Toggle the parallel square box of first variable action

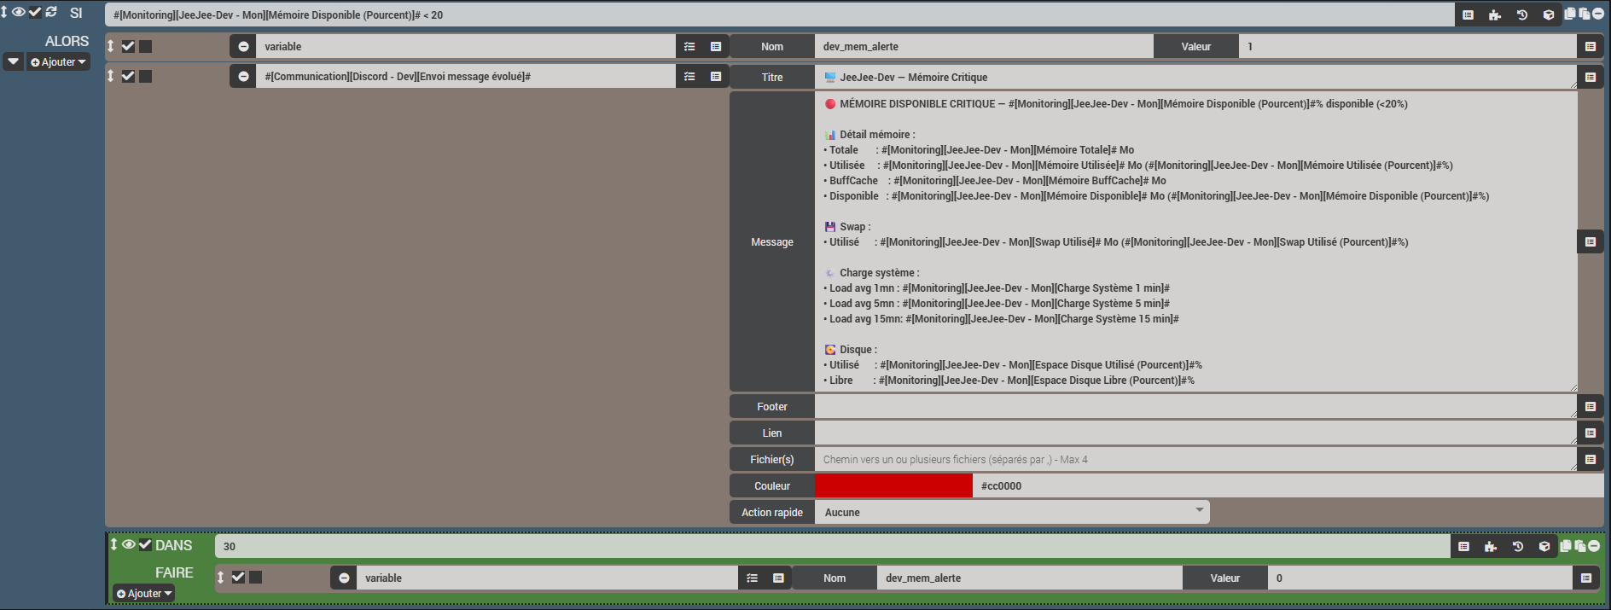click(146, 46)
